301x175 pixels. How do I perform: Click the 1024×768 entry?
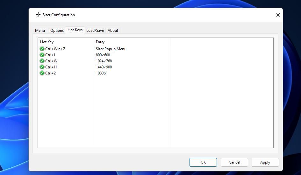(x=104, y=61)
